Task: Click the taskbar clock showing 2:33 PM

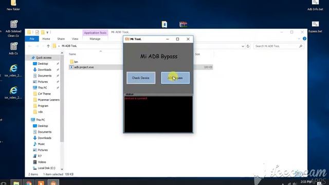Action: pos(306,181)
